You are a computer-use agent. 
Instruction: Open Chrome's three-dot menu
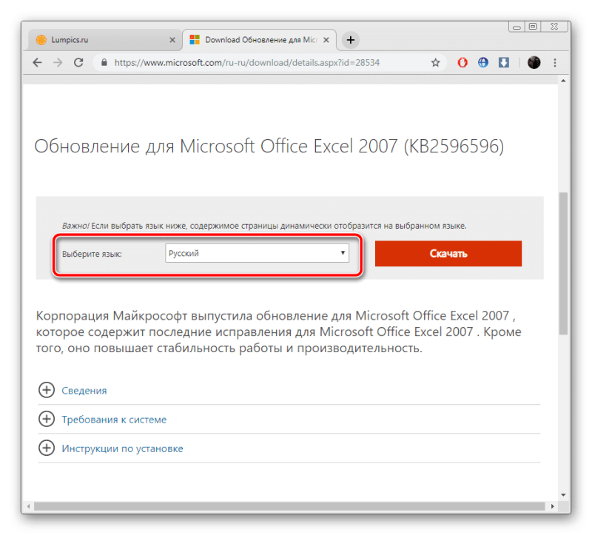coord(554,63)
